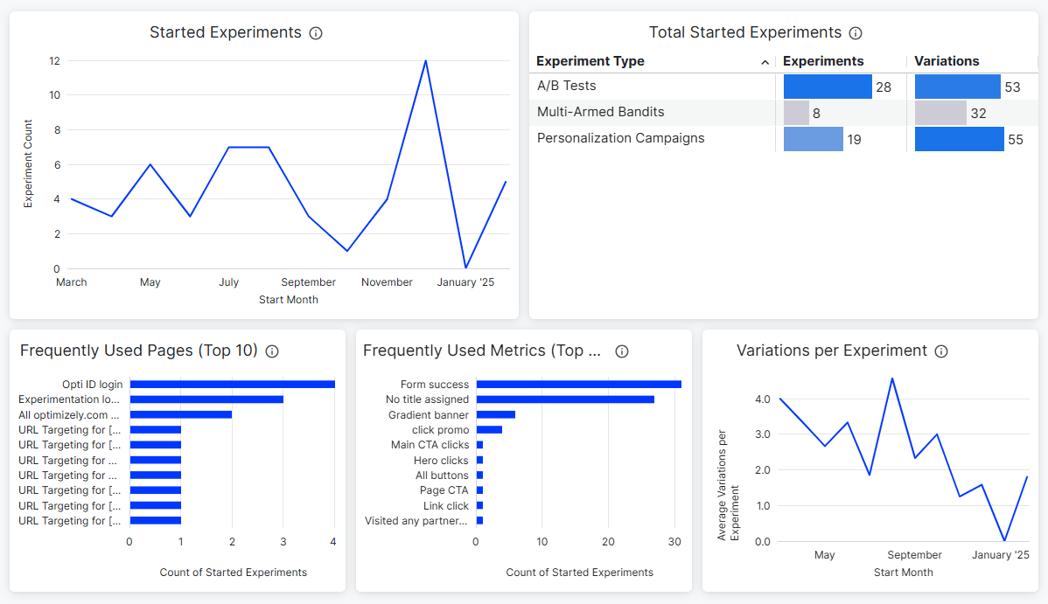Sort table by Experiments column header
This screenshot has width=1048, height=604.
click(823, 61)
